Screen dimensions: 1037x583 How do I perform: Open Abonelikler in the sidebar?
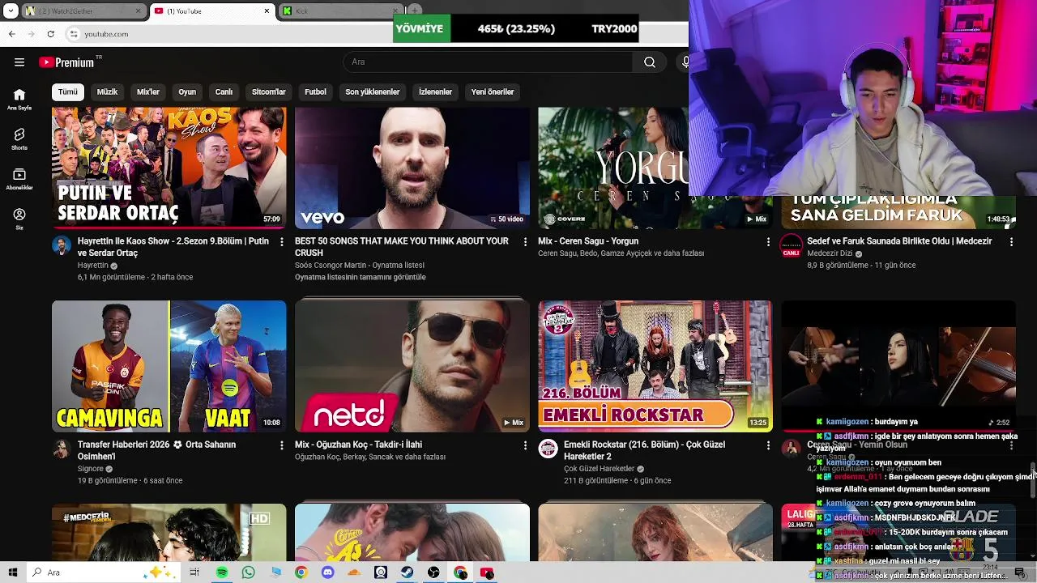click(x=19, y=179)
